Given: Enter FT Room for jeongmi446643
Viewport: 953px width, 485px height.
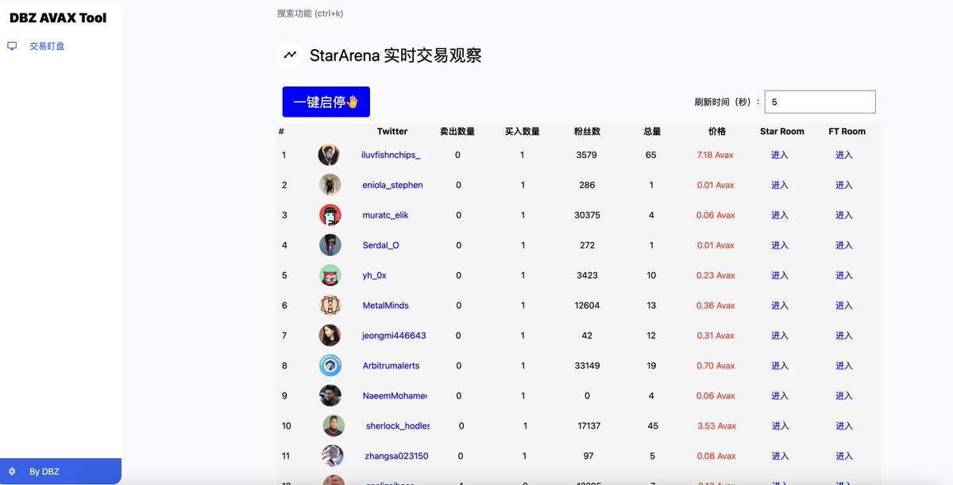Looking at the screenshot, I should [x=843, y=336].
